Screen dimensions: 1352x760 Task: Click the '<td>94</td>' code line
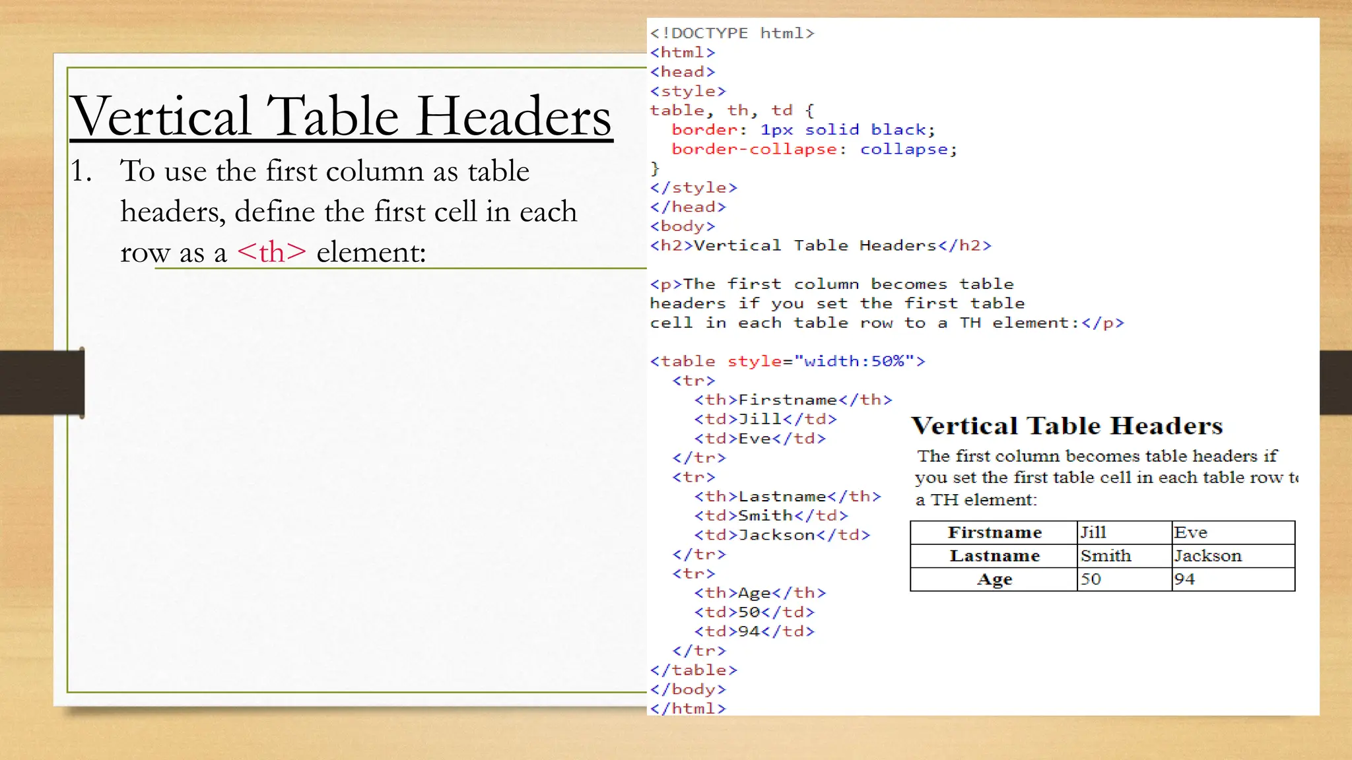(x=754, y=631)
